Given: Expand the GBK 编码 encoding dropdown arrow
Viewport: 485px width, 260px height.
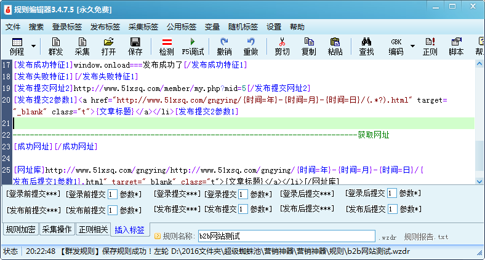Looking at the screenshot, I should click(x=412, y=46).
